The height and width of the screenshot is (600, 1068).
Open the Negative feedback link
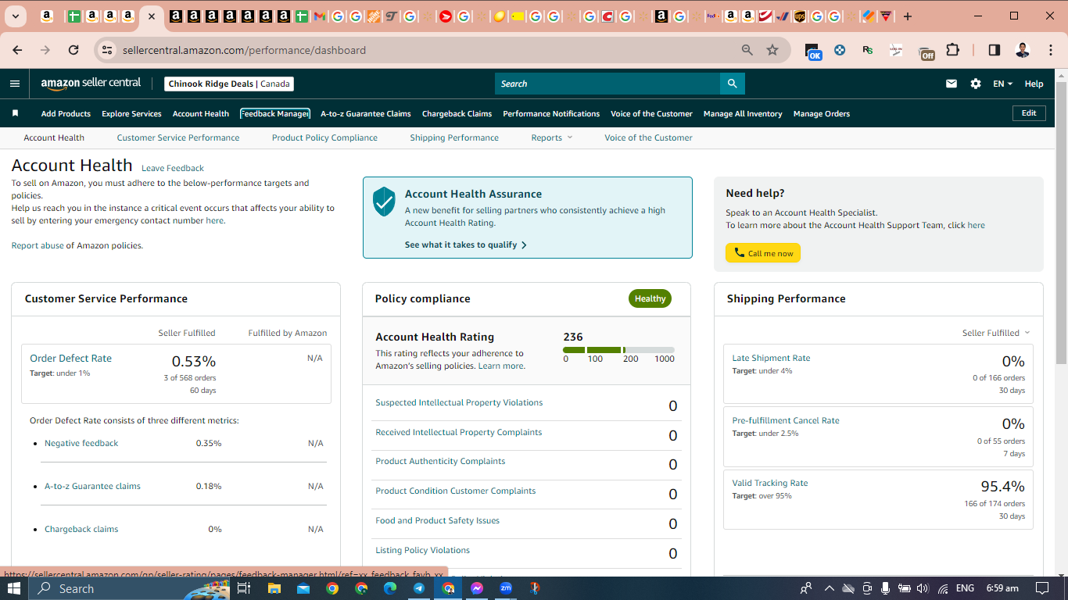click(81, 443)
